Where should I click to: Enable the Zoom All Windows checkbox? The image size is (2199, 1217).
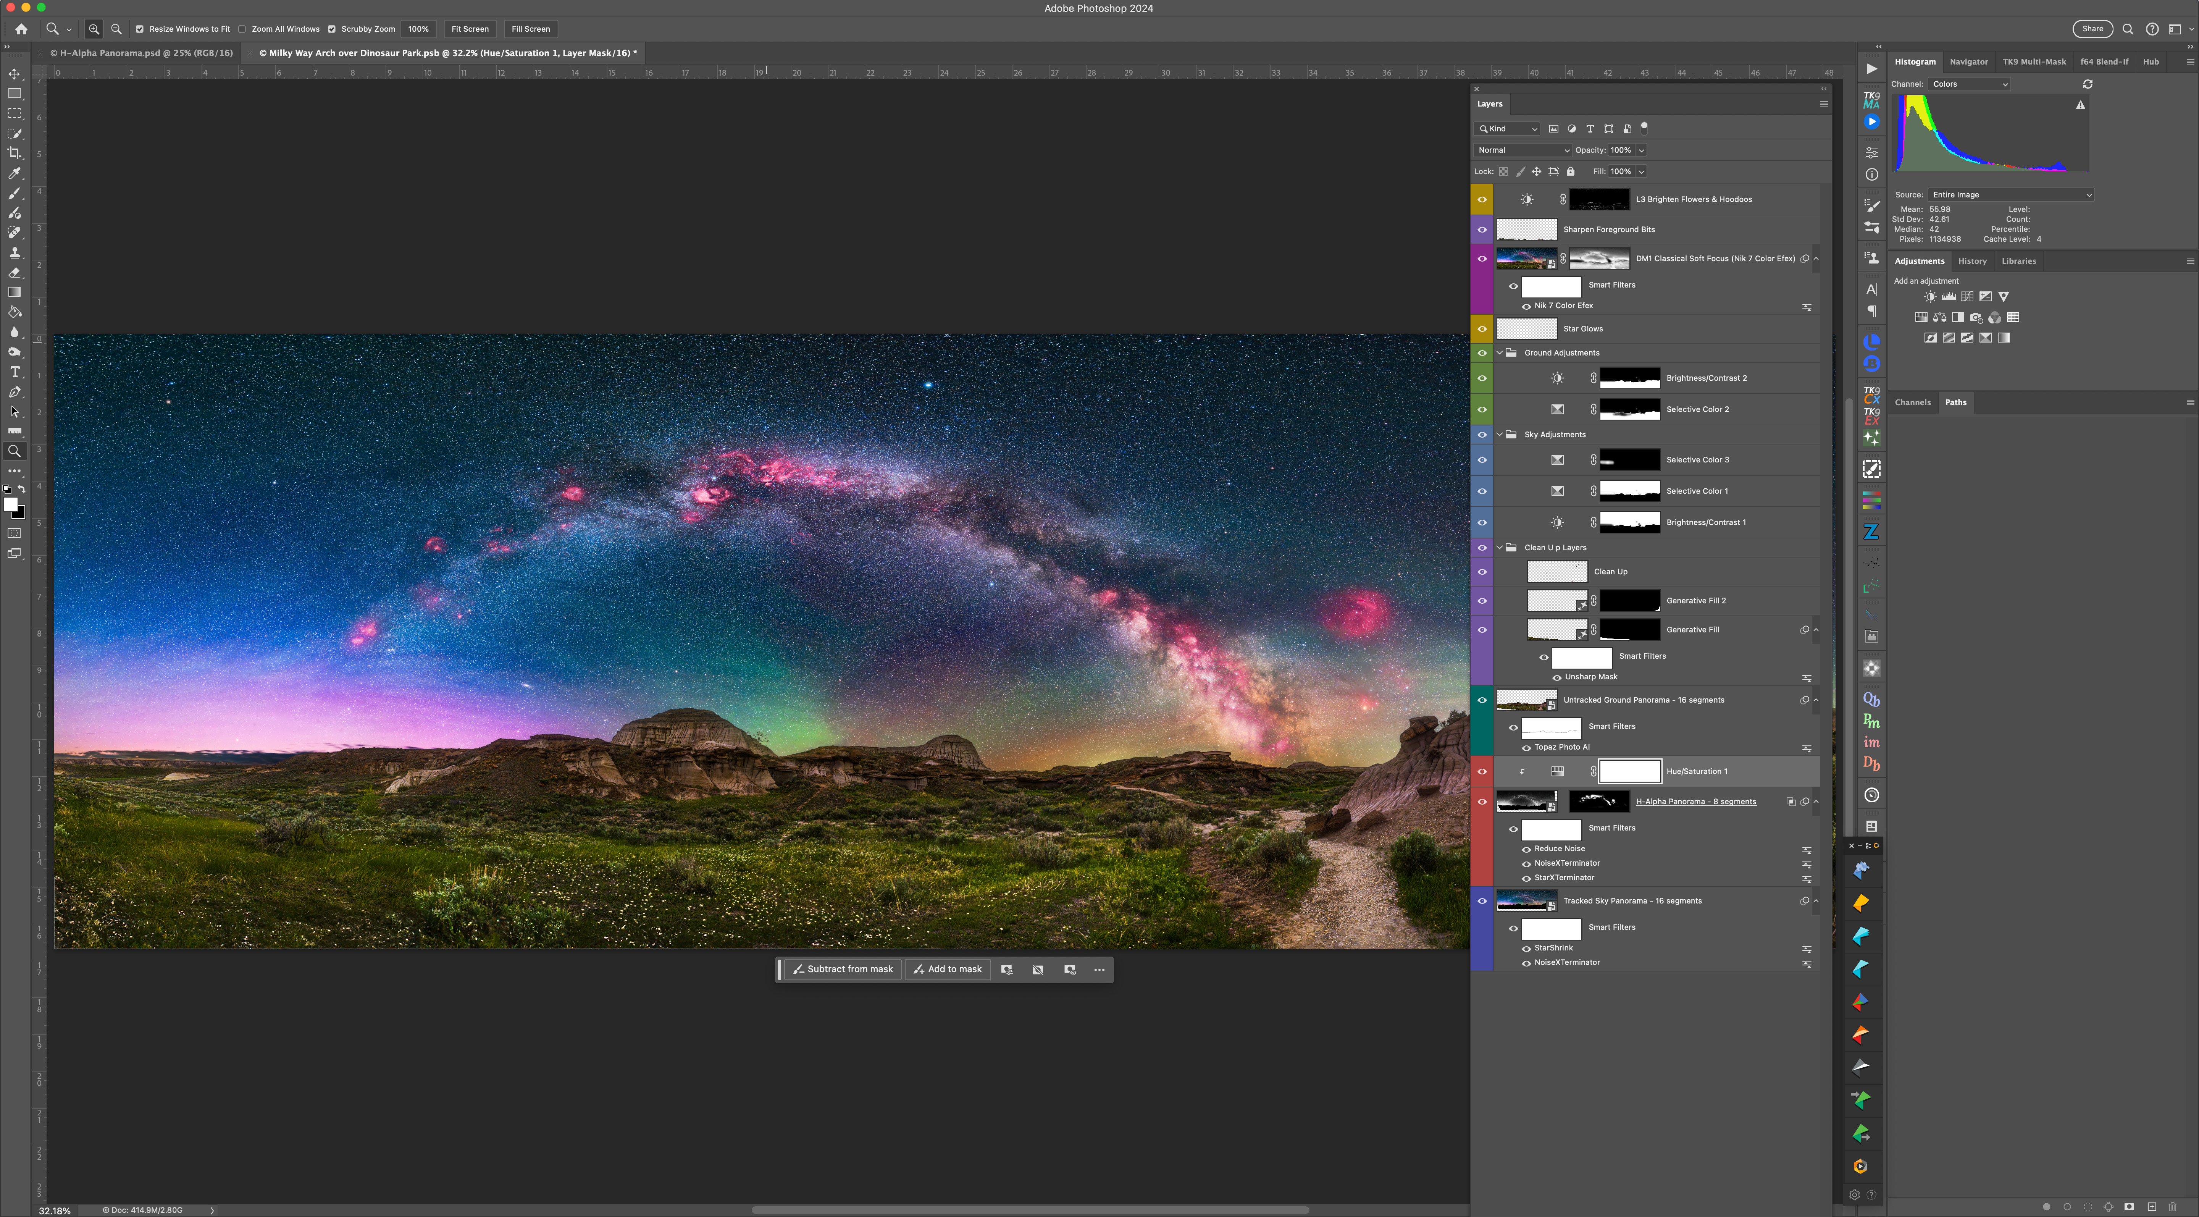click(x=242, y=29)
